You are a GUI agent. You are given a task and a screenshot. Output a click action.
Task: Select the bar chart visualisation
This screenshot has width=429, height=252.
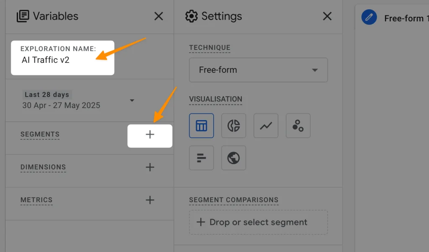pos(202,158)
